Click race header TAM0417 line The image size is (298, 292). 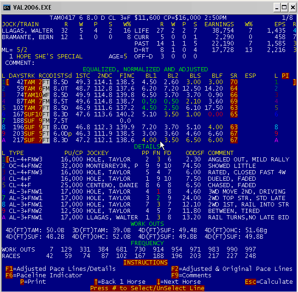click(138, 17)
